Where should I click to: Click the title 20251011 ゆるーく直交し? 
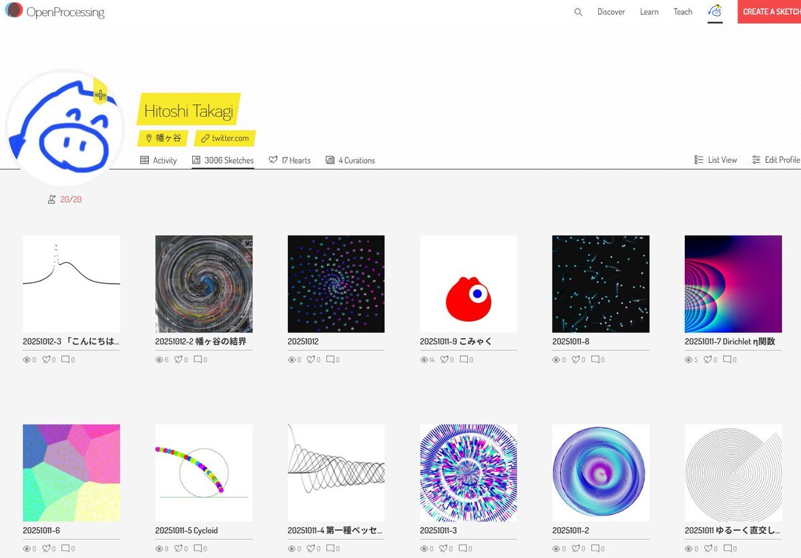click(732, 531)
